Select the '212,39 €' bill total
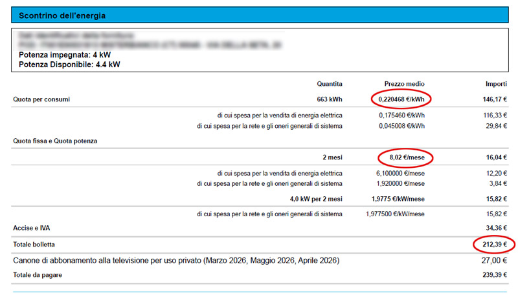This screenshot has width=518, height=295. [495, 245]
